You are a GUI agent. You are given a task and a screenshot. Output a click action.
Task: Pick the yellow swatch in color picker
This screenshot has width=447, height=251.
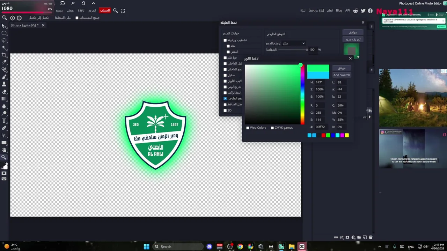click(347, 135)
